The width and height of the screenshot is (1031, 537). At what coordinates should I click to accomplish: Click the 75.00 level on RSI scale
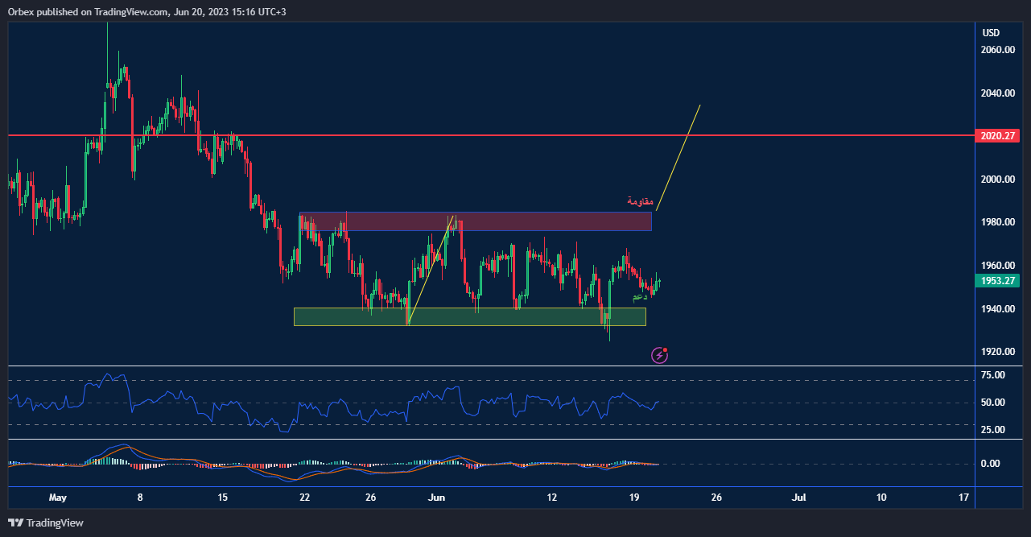coord(993,375)
